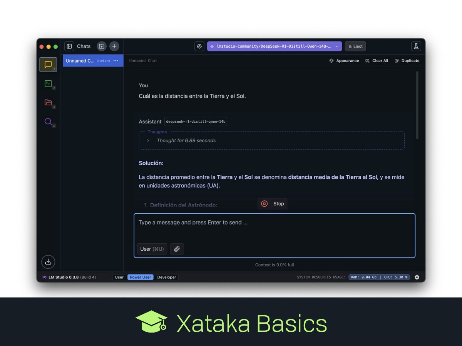The image size is (462, 346).
Task: Expand the Thoughts reasoning section
Action: [148, 141]
